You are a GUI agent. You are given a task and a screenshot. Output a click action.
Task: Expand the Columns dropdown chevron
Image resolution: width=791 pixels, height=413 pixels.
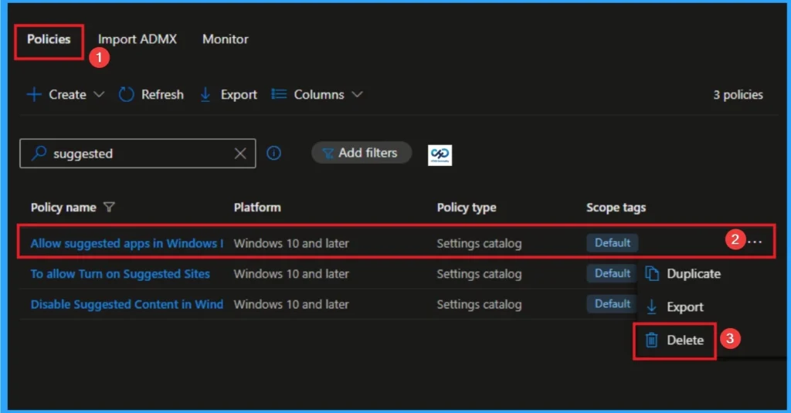357,94
